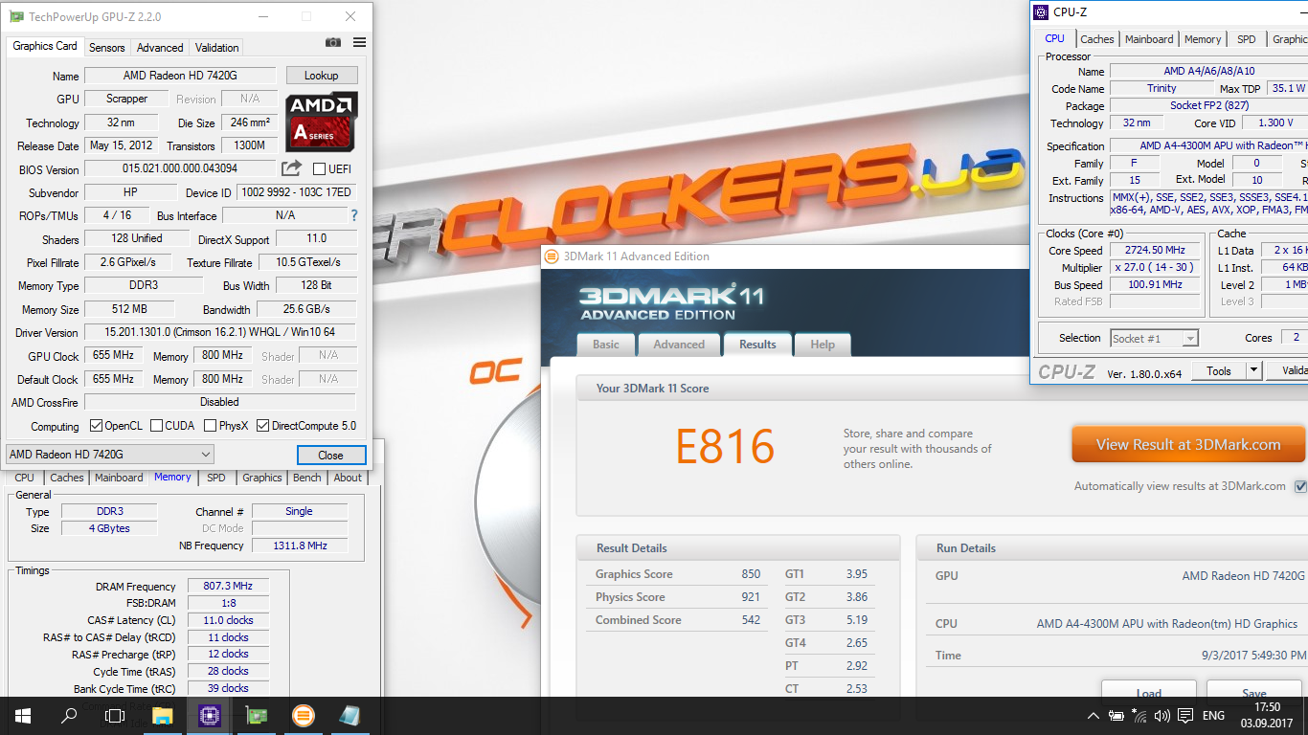
Task: Open the Windows Start menu
Action: [x=23, y=715]
